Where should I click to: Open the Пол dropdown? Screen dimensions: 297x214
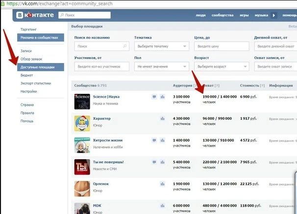pos(162,66)
